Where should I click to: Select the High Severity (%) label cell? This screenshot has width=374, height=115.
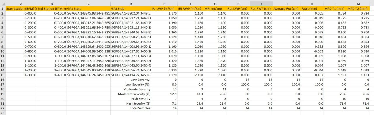click(131, 103)
